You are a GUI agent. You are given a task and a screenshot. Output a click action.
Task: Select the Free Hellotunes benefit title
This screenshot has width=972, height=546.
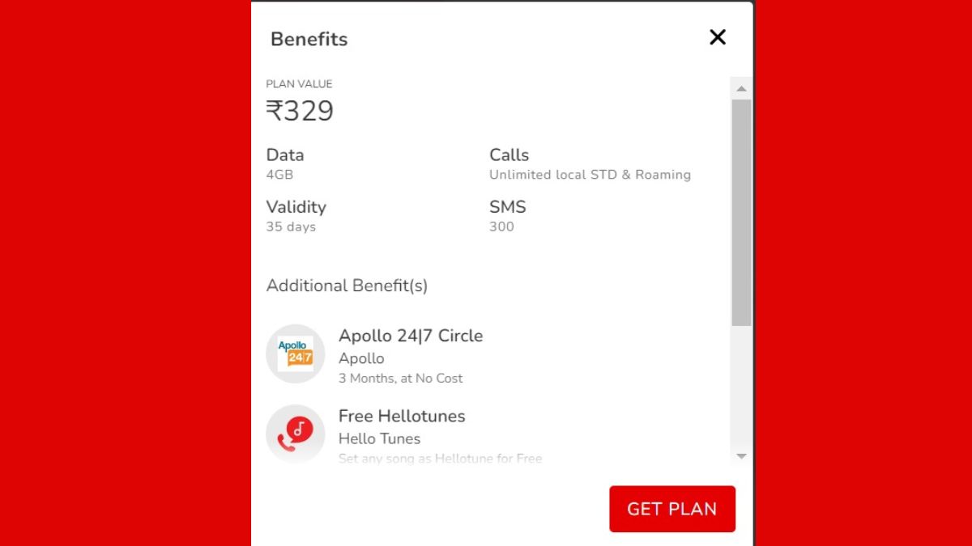pyautogui.click(x=402, y=416)
